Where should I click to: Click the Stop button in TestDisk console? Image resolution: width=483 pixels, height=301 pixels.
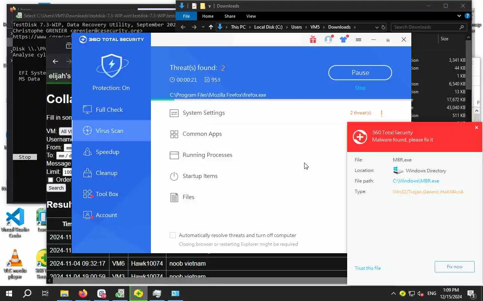click(x=25, y=157)
